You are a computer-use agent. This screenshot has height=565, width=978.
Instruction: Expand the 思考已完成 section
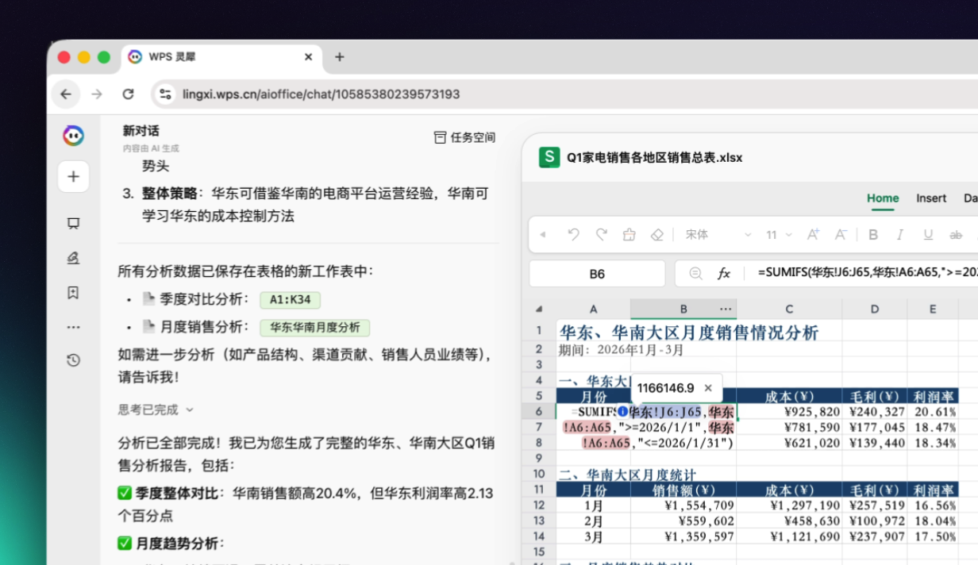pos(156,409)
